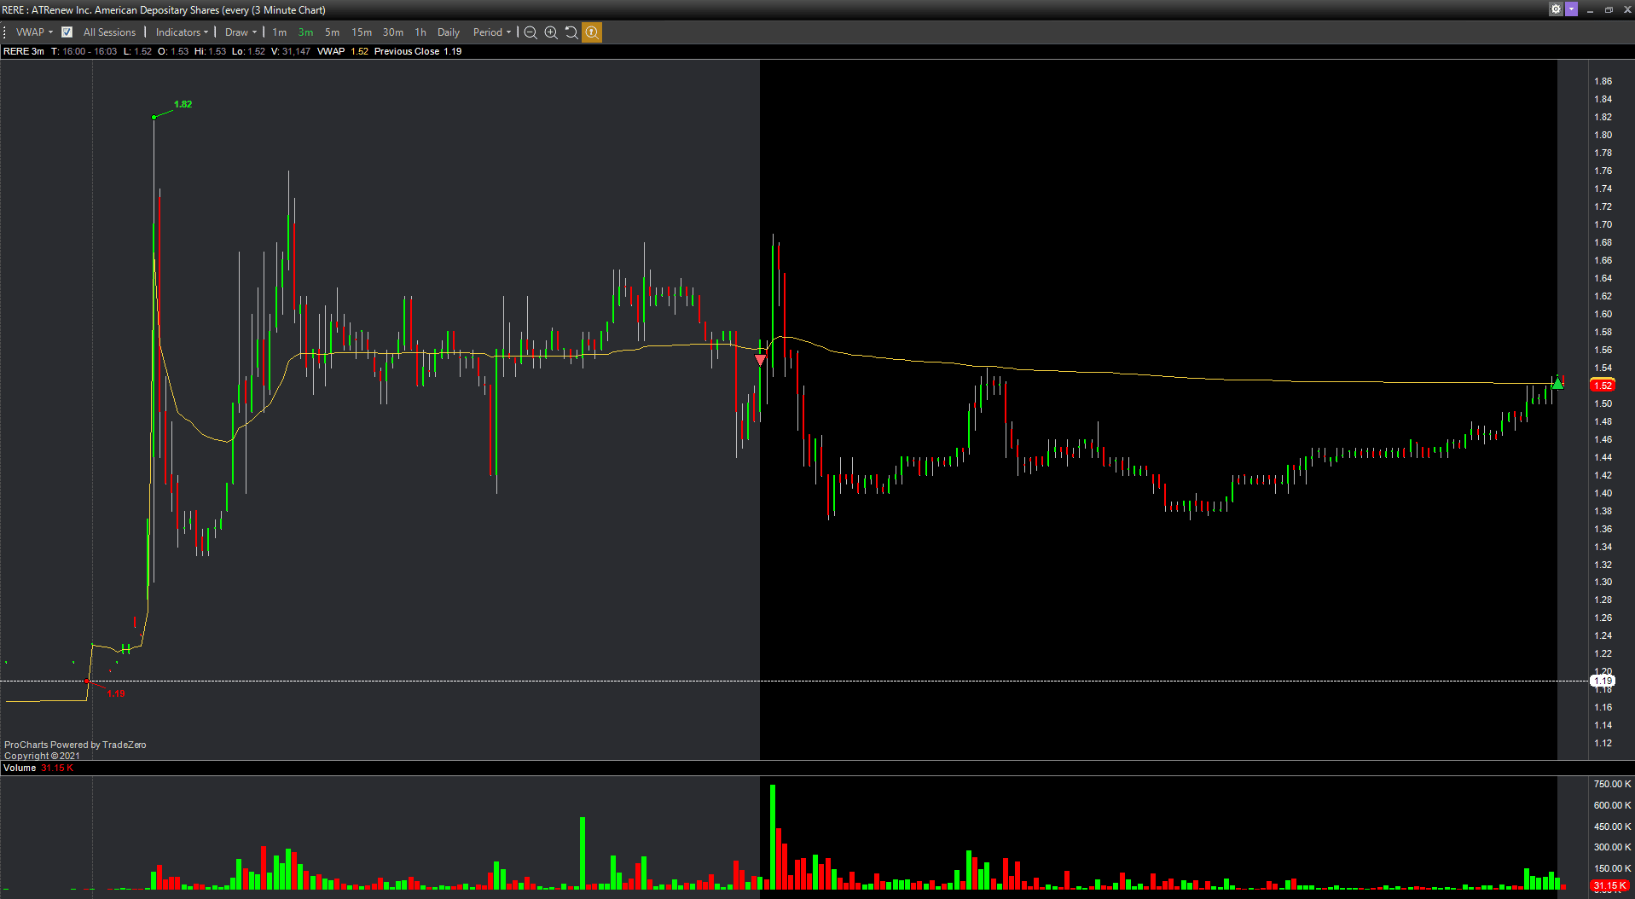1635x899 pixels.
Task: Click the 300.00 K volume axis label
Action: [x=1612, y=847]
